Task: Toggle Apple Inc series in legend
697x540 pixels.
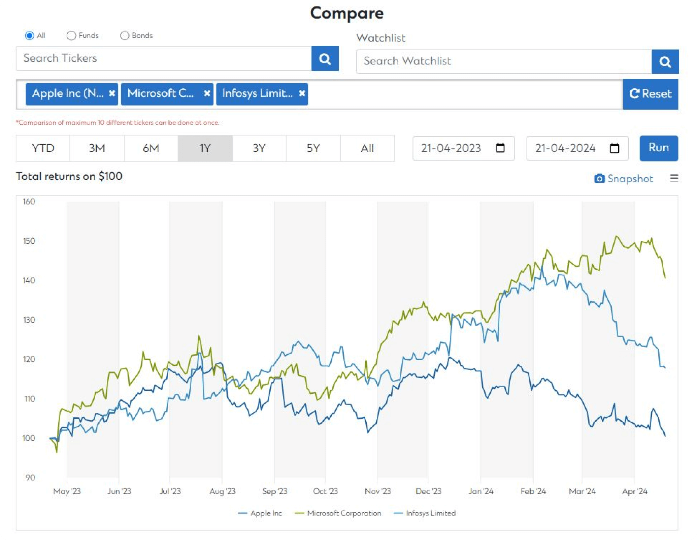Action: [260, 513]
